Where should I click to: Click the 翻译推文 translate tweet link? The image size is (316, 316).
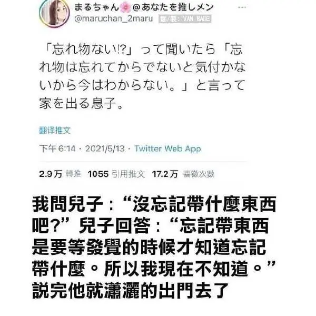[55, 131]
